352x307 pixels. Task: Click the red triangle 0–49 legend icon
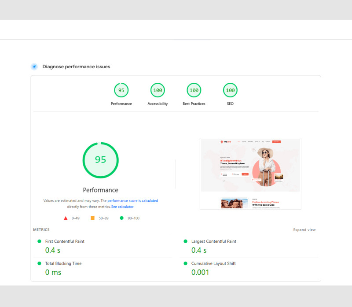(x=65, y=218)
